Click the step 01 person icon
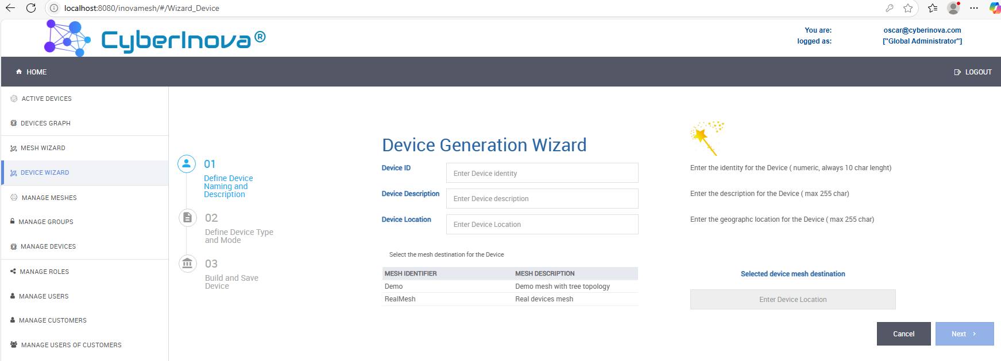This screenshot has height=361, width=1001. pos(187,164)
